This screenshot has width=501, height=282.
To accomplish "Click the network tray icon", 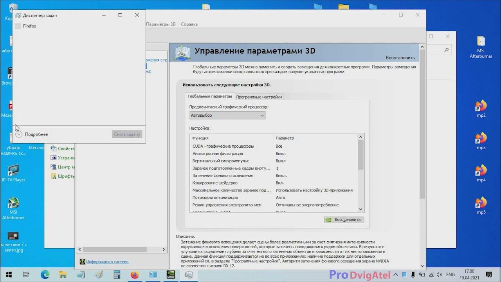I will (x=430, y=275).
